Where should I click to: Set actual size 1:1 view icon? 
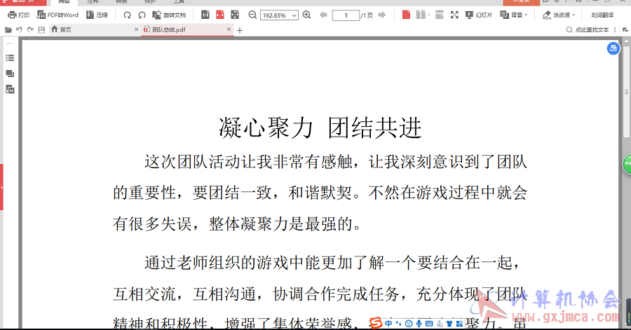205,15
